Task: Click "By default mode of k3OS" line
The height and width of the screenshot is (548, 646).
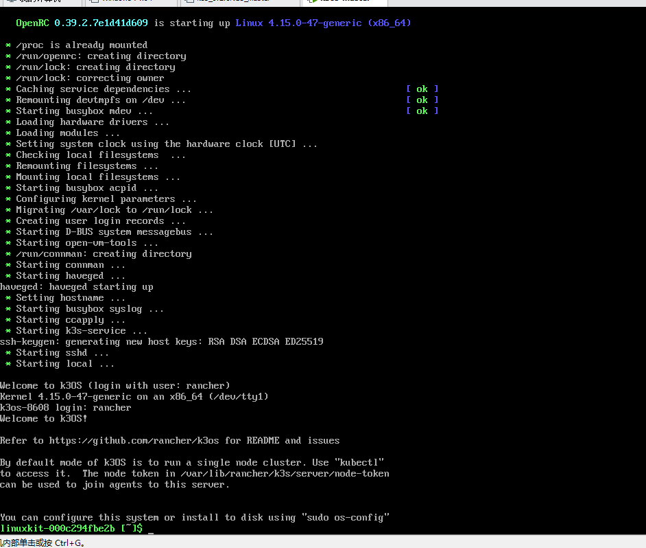Action: [x=192, y=463]
